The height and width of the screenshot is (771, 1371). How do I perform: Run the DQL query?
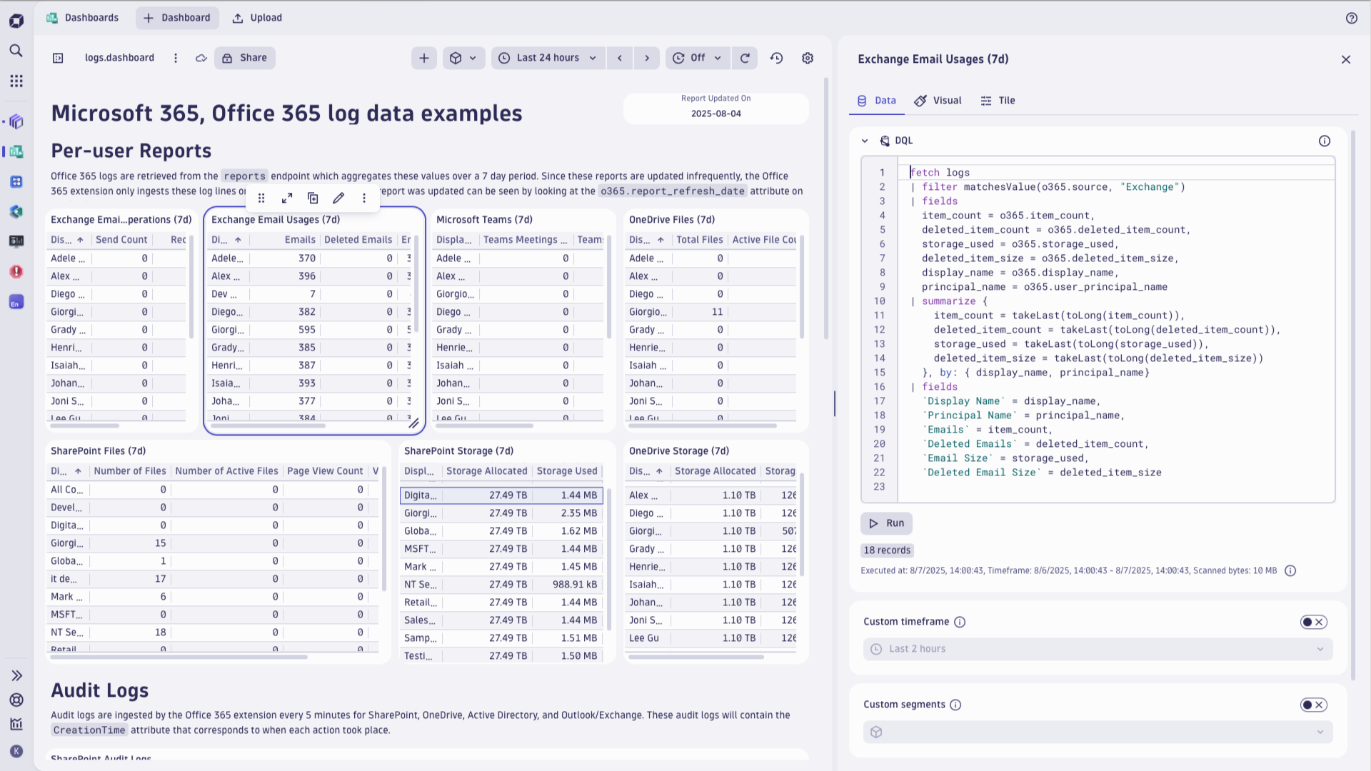click(x=885, y=523)
